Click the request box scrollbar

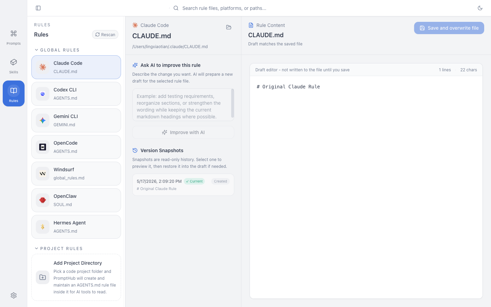point(233,103)
